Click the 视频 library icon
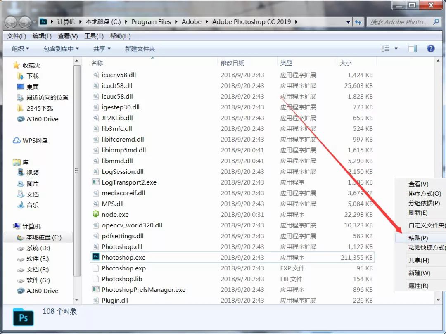This screenshot has width=446, height=334. [x=21, y=173]
